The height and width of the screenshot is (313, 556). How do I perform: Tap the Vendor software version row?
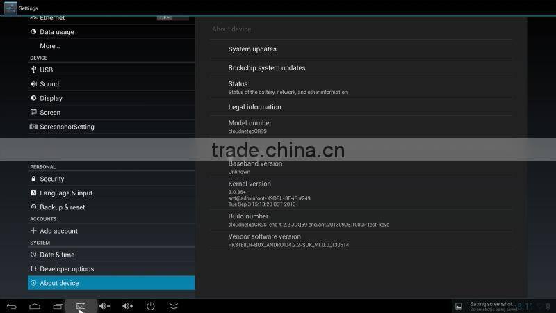pyautogui.click(x=361, y=240)
